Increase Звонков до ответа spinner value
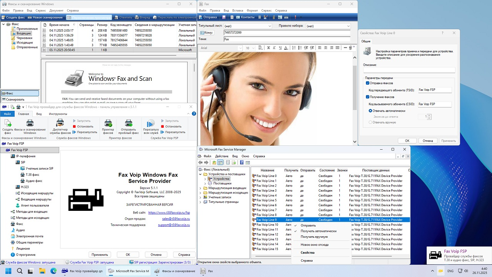The width and height of the screenshot is (492, 277). coord(429,115)
